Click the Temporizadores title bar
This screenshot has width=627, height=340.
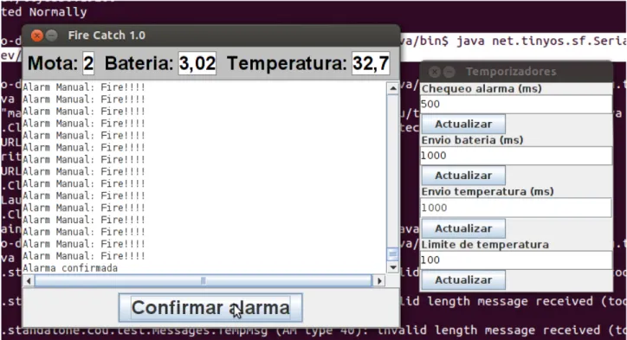516,72
